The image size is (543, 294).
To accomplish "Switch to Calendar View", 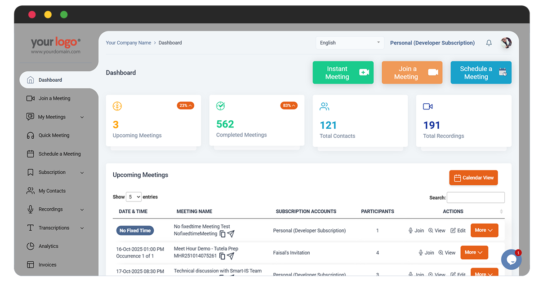I will pos(473,178).
